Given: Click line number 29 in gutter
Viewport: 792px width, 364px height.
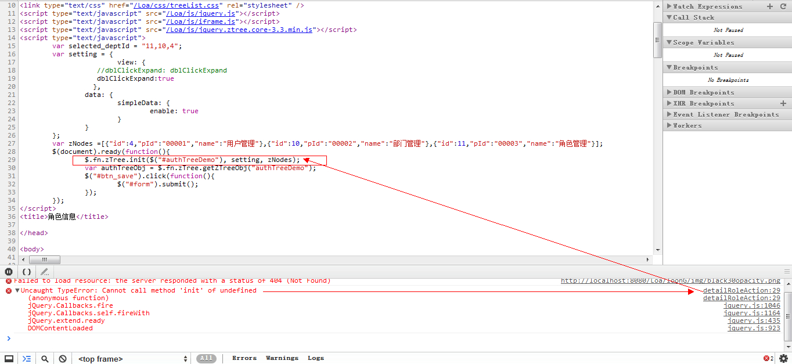Looking at the screenshot, I should click(x=12, y=160).
